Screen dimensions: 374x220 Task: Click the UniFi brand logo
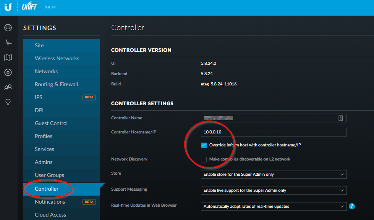pyautogui.click(x=29, y=6)
